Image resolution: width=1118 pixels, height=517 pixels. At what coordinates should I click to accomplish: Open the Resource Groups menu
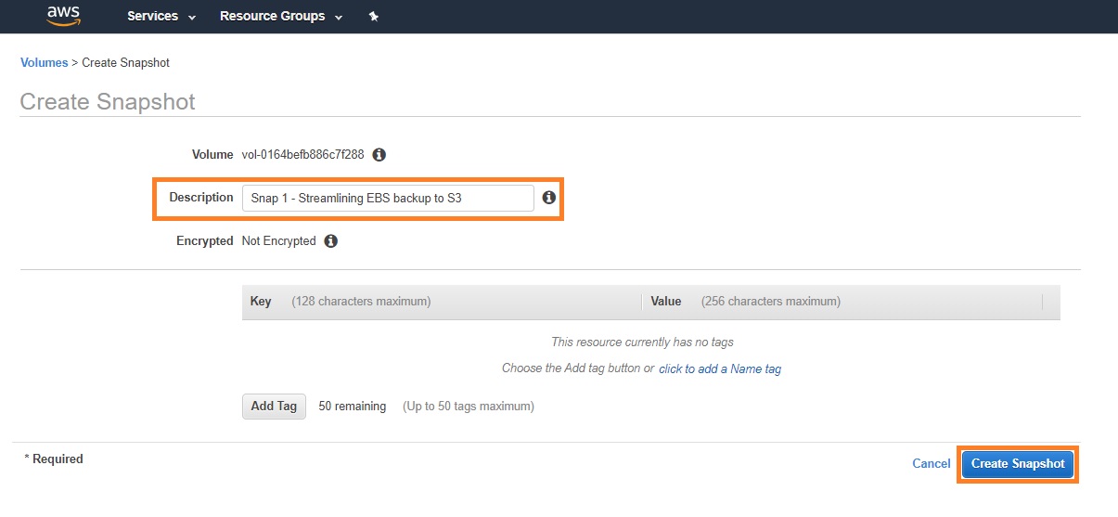[272, 17]
